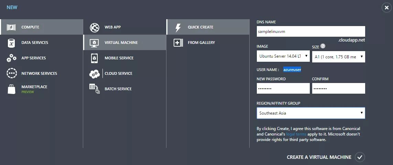Open the Size dropdown showing A1

[x=338, y=57]
